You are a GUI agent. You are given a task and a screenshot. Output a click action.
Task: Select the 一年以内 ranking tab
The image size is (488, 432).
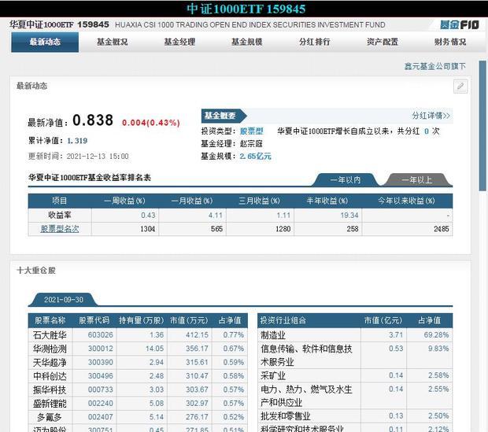pyautogui.click(x=346, y=180)
